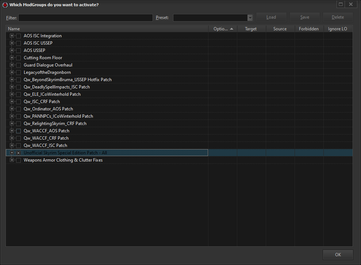Viewport: 361px width, 265px height.
Task: Expand Qw_WACCF_CRF Patch node
Action: (12, 138)
